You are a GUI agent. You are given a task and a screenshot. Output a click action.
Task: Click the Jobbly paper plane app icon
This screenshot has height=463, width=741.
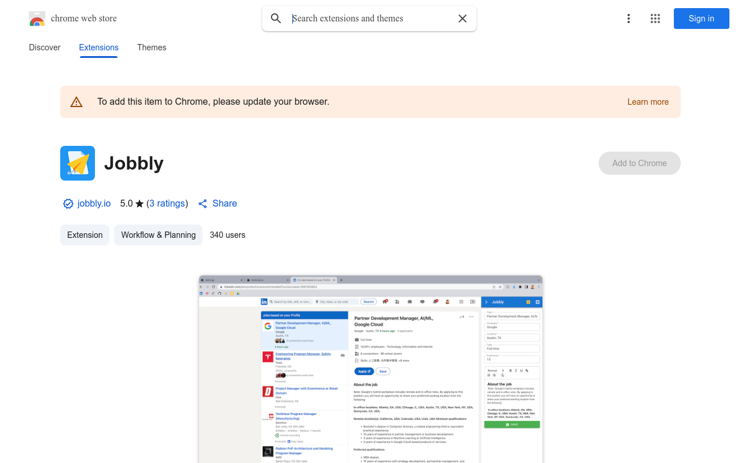click(78, 163)
